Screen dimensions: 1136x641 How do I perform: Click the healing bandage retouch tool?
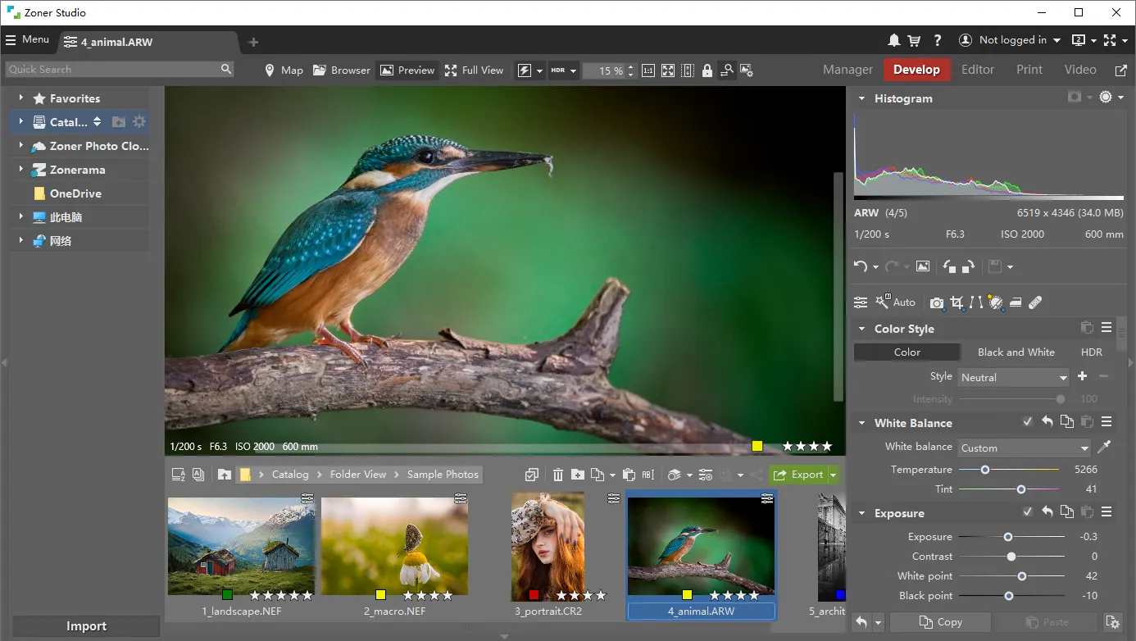click(x=1035, y=302)
